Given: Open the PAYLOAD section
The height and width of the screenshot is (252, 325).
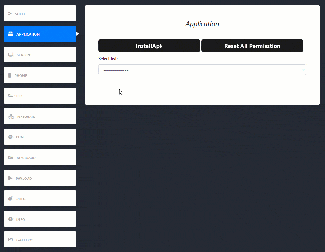Looking at the screenshot, I should (40, 178).
